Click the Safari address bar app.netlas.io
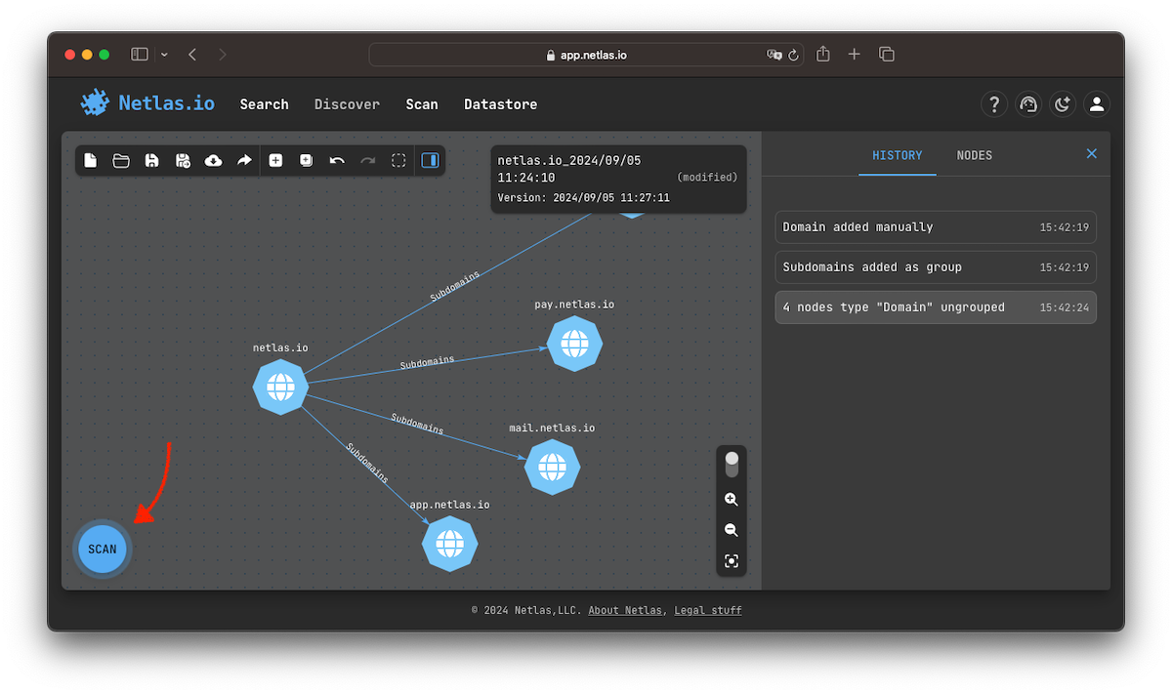This screenshot has height=694, width=1172. point(586,55)
